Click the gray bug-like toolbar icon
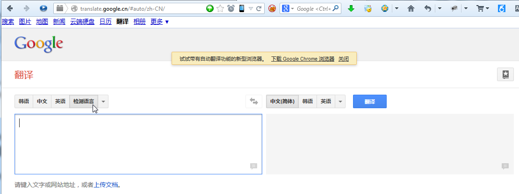 click(x=454, y=8)
